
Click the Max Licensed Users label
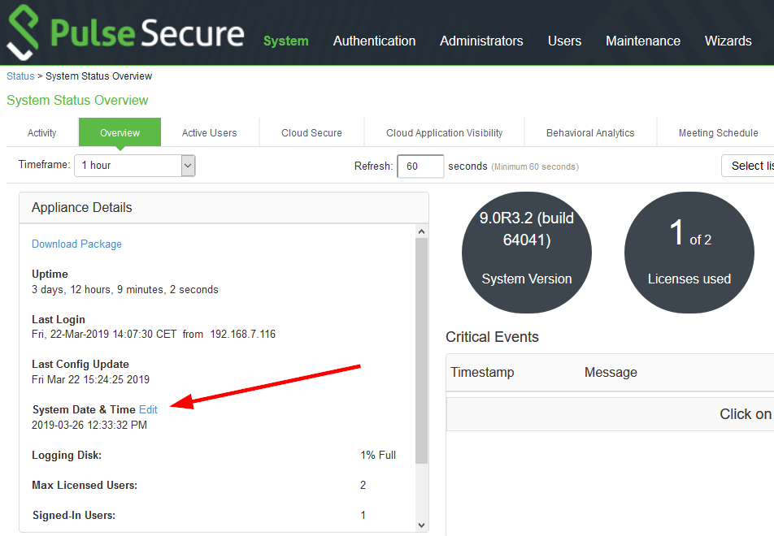coord(85,485)
